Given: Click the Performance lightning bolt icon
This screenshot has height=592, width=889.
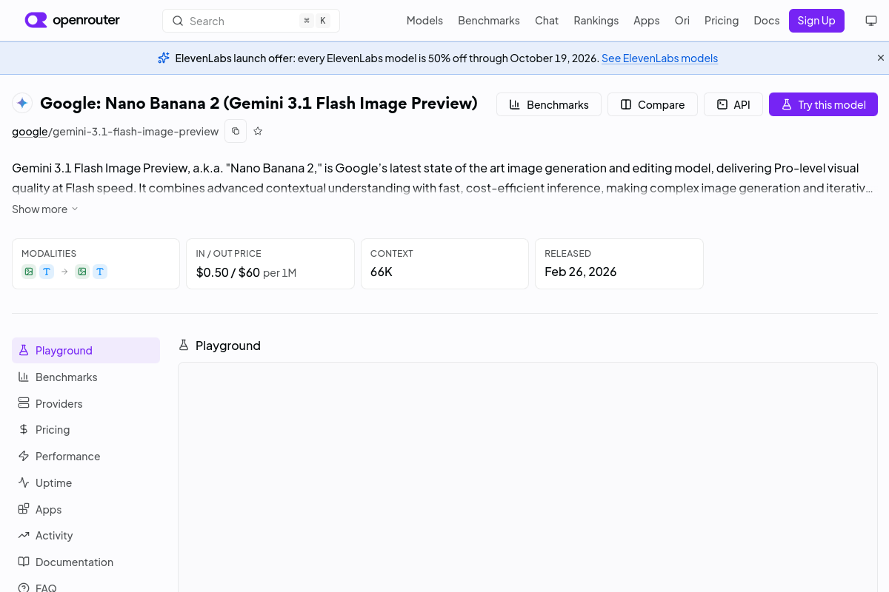Looking at the screenshot, I should 24,456.
